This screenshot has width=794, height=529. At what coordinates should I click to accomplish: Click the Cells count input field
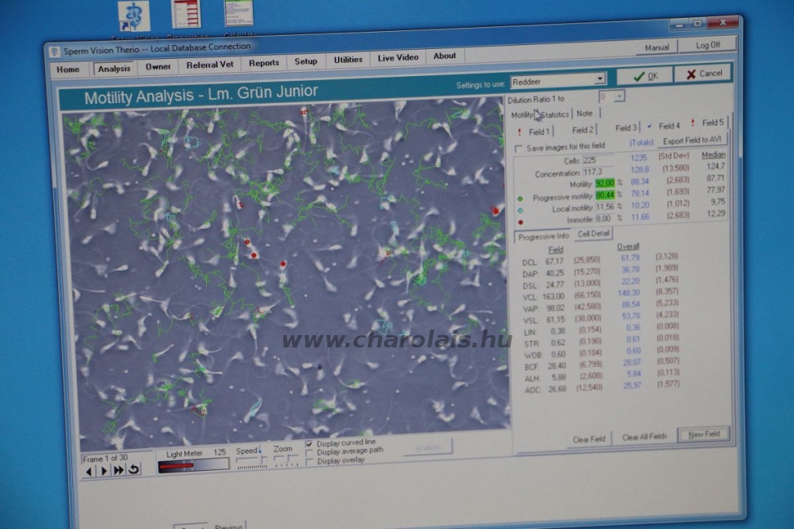click(597, 161)
